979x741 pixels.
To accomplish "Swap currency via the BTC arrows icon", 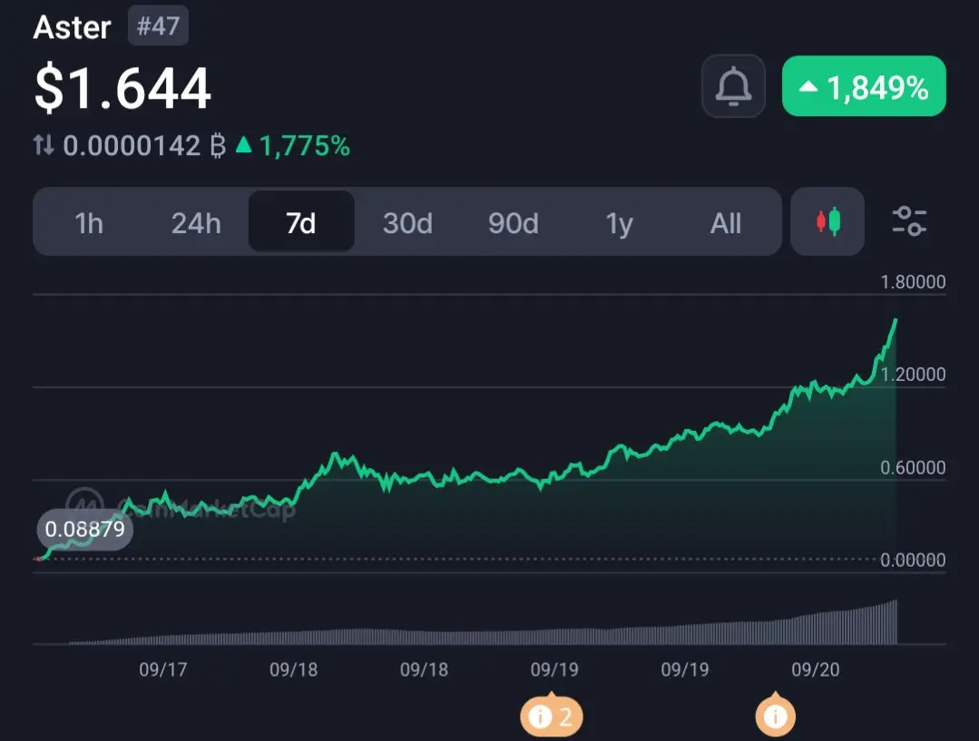I will point(44,145).
